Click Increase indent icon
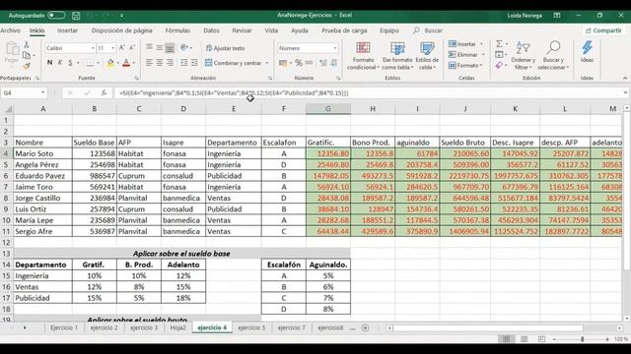Screen dimensions: 631x354 pyautogui.click(x=194, y=63)
